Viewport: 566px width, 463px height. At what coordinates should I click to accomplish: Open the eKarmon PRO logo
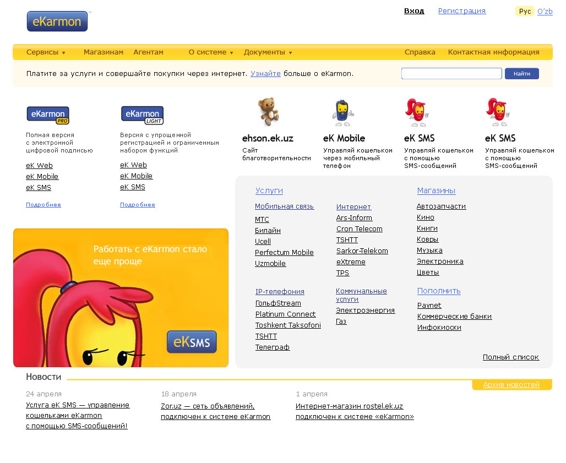click(48, 115)
